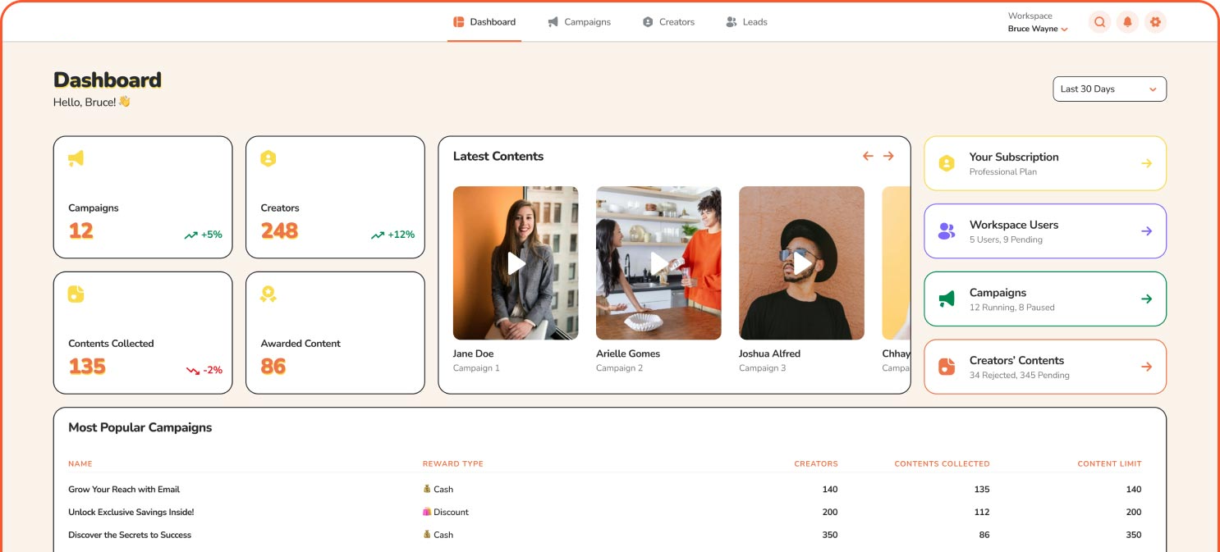Open Grow Your Reach with Email campaign
This screenshot has width=1220, height=552.
124,490
